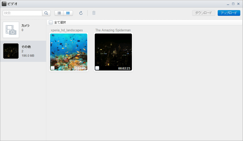Click The Amazing Spiderman title text
Viewport: 243px width, 141px height.
point(113,30)
